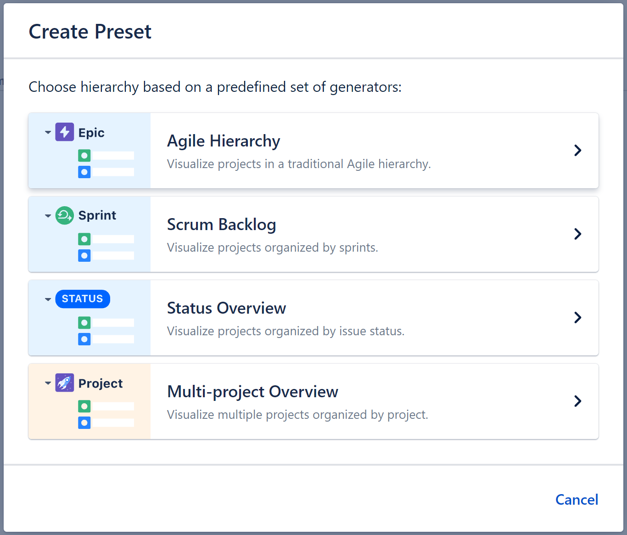Click the chevron on the Multi-project Overview row
Image resolution: width=627 pixels, height=535 pixels.
coord(577,401)
